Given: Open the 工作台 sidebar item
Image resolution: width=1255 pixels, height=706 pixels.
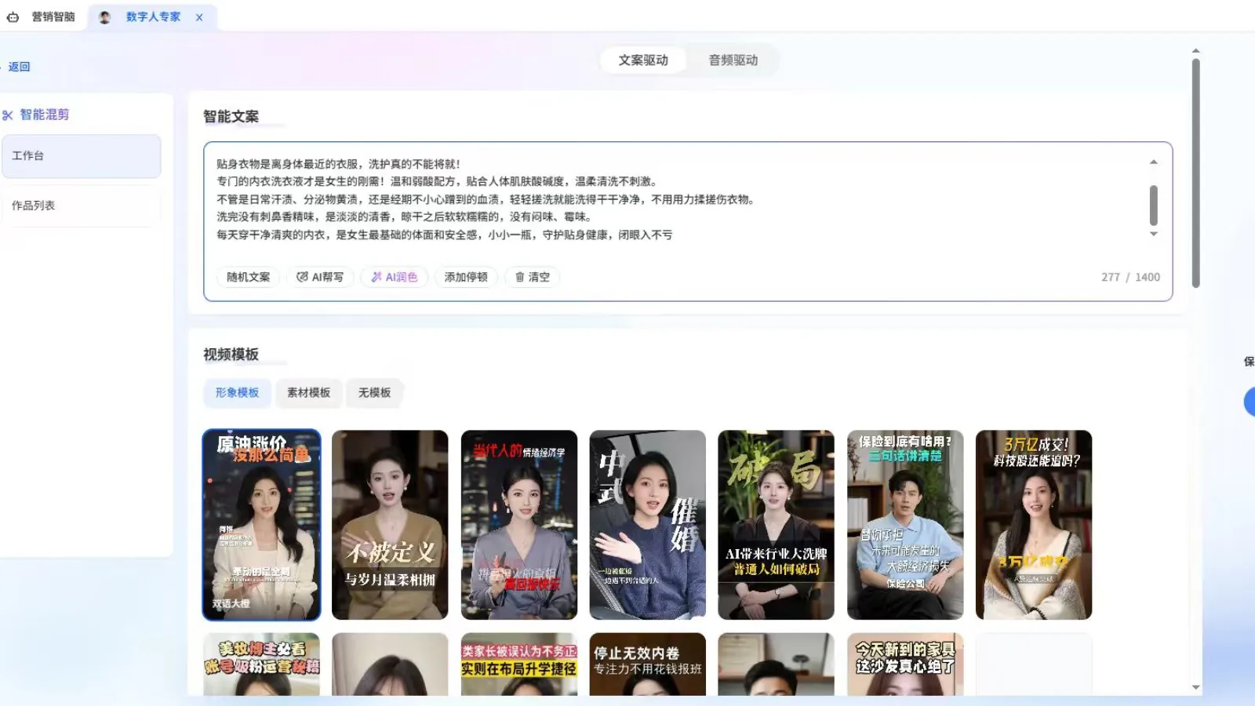Looking at the screenshot, I should pyautogui.click(x=82, y=156).
